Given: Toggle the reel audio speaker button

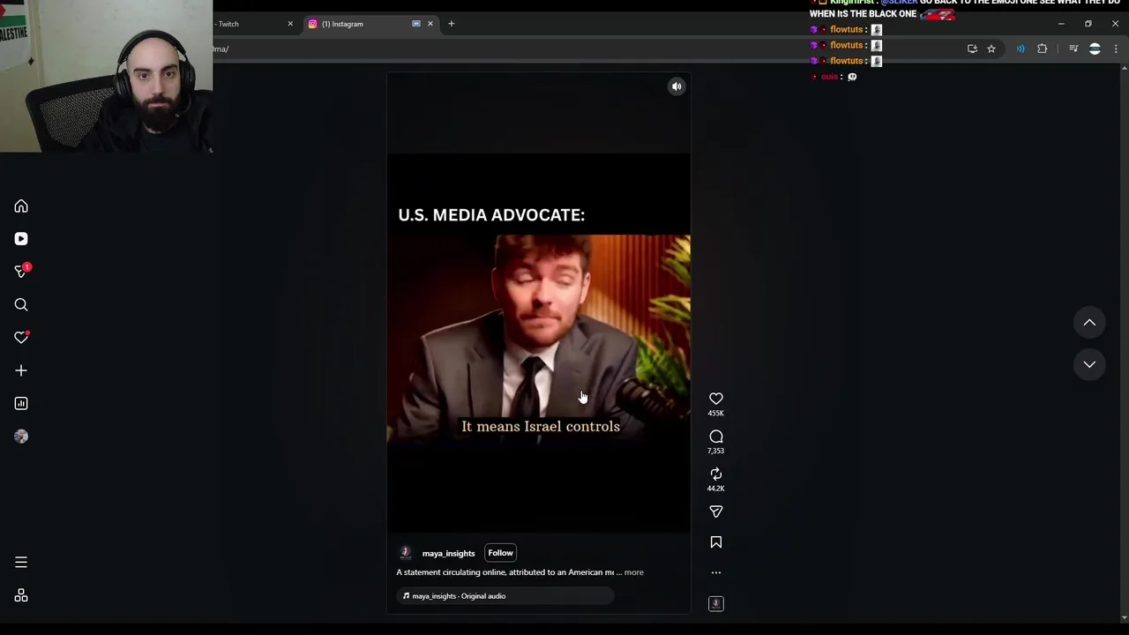Looking at the screenshot, I should pyautogui.click(x=677, y=86).
